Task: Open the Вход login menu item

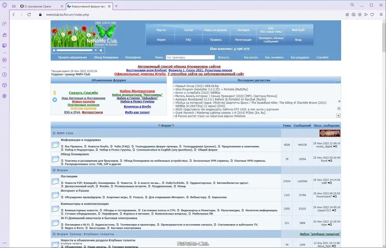Action: point(298,40)
